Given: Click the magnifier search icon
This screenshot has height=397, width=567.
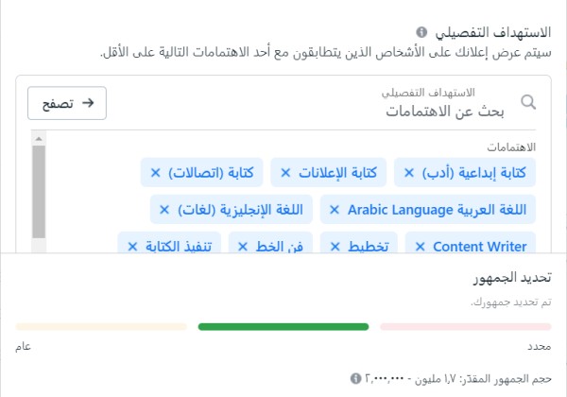Looking at the screenshot, I should pyautogui.click(x=528, y=102).
